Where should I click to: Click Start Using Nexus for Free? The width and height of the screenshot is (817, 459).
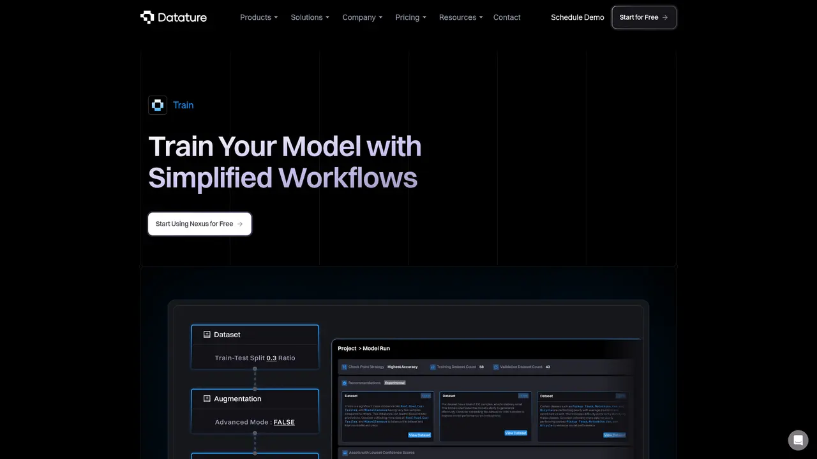point(200,224)
